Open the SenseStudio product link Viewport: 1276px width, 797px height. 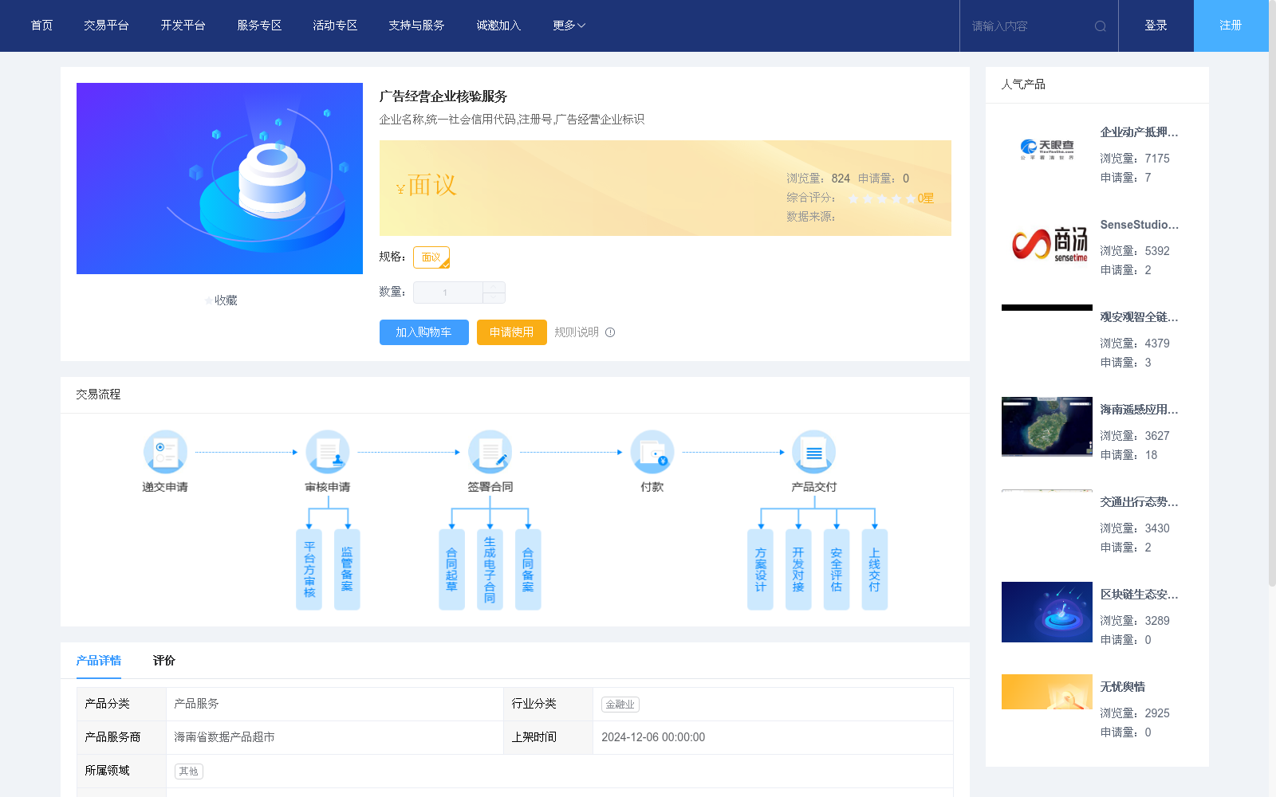1139,225
